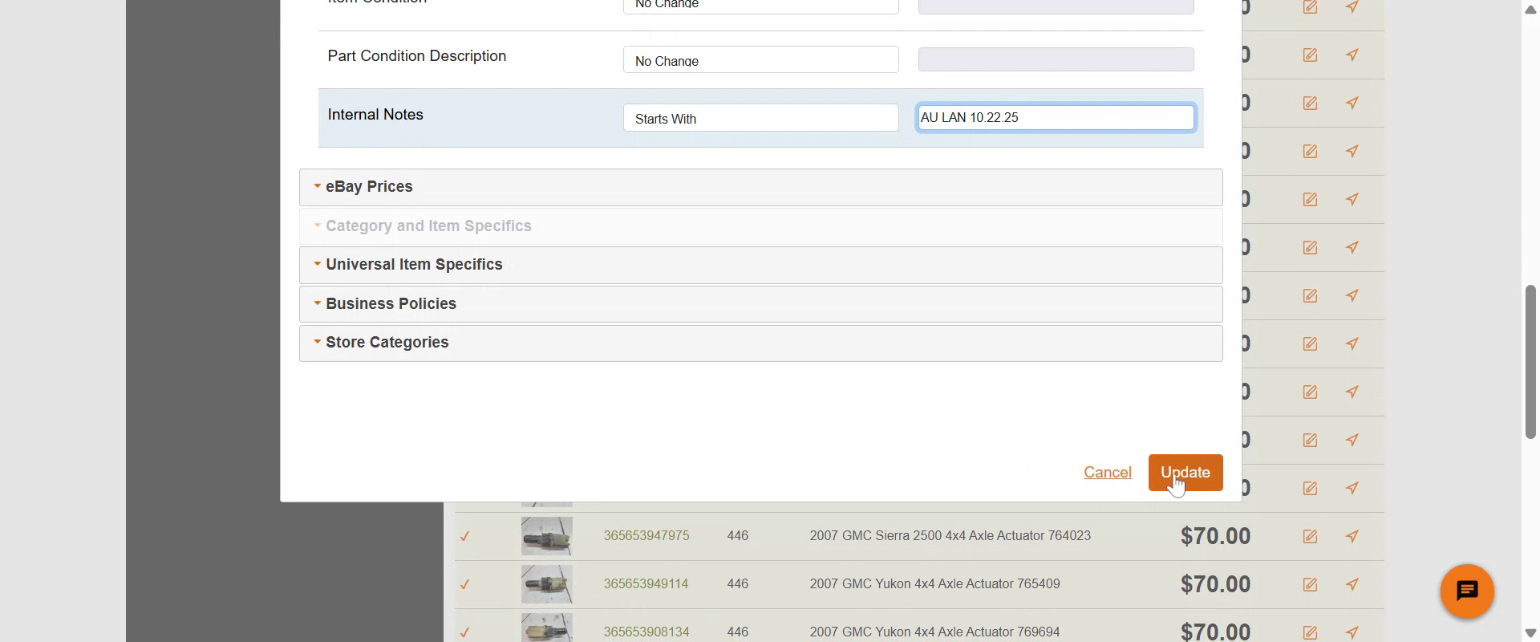This screenshot has width=1540, height=642.
Task: Open the chat support bubble icon
Action: [1467, 591]
